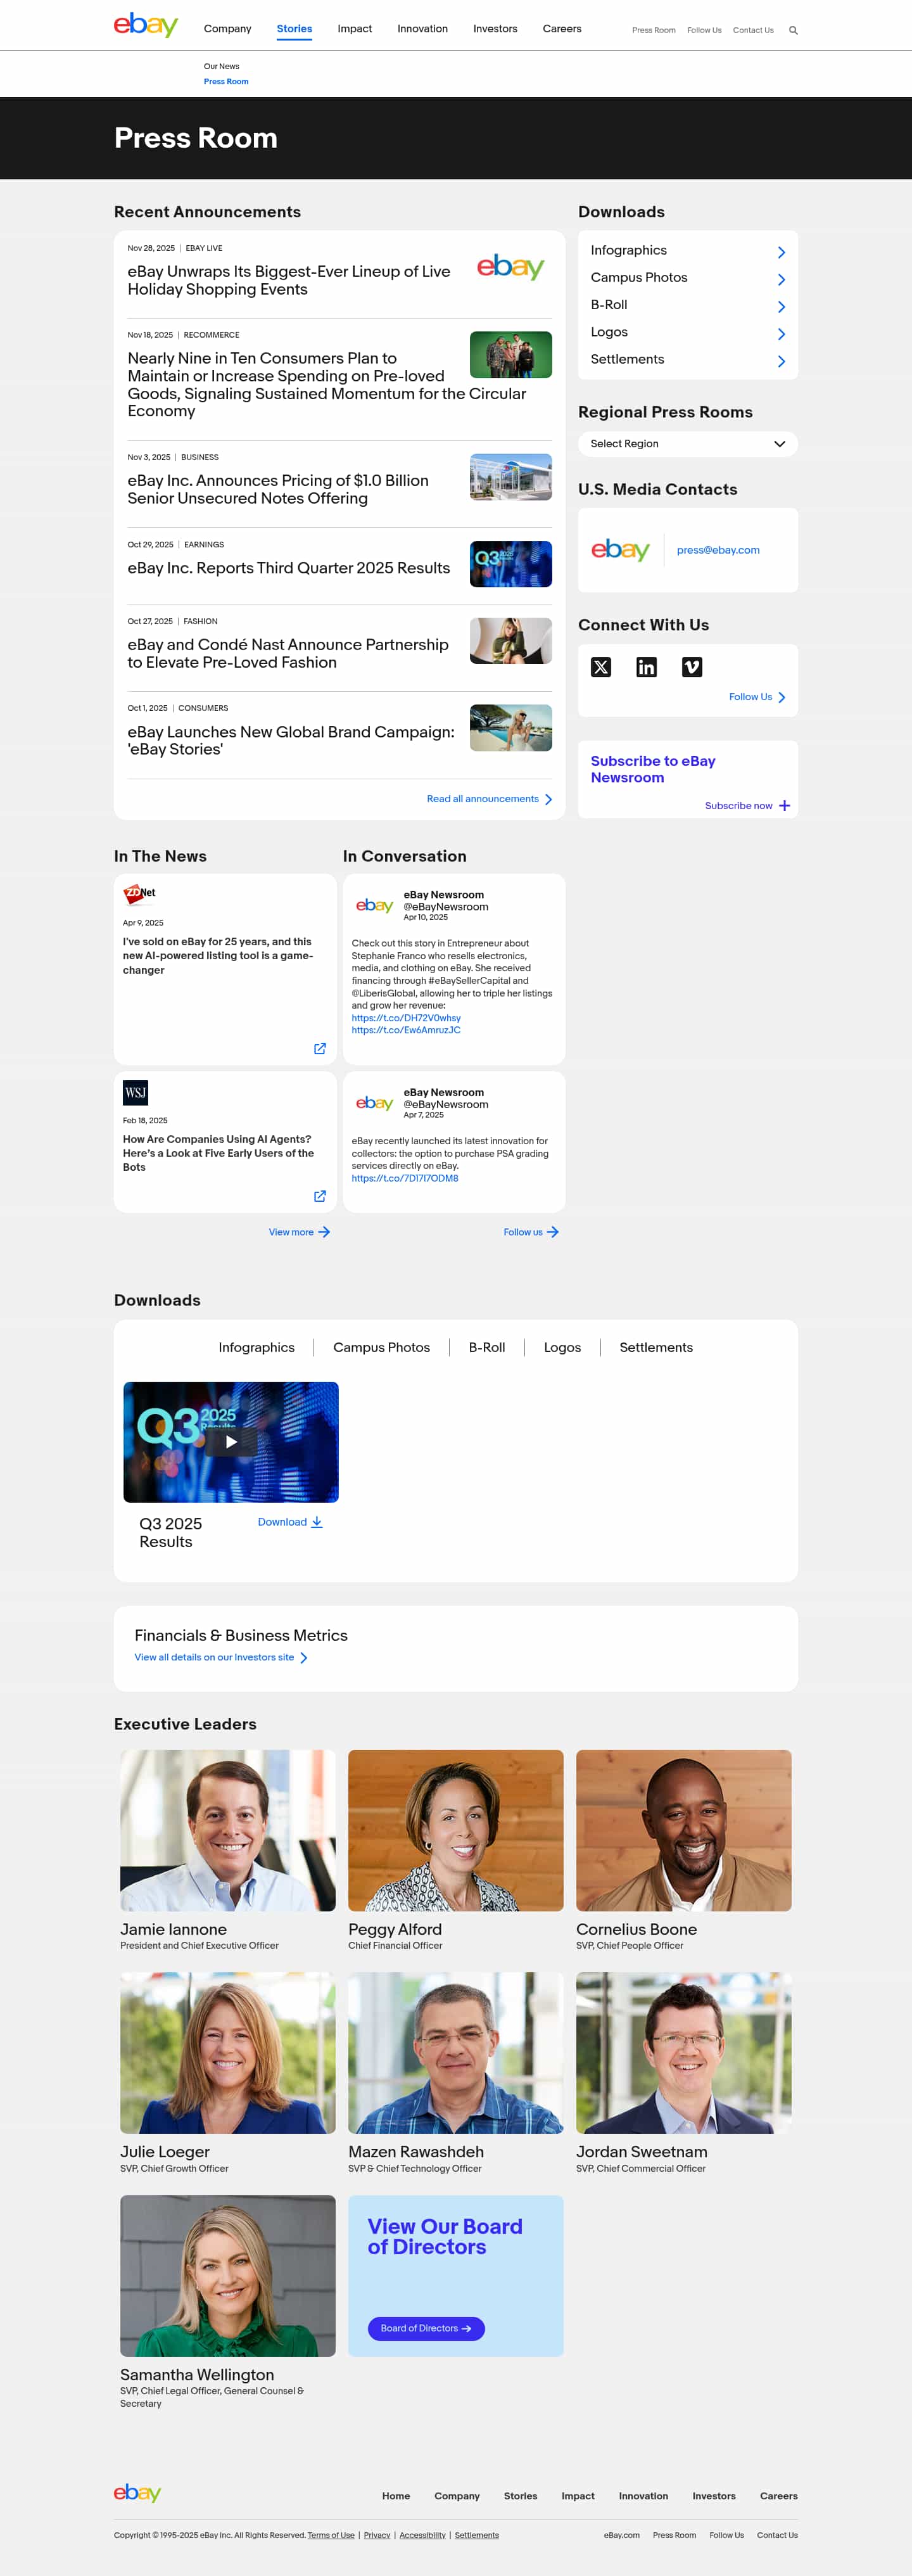This screenshot has width=912, height=2576.
Task: Open the search magnifier icon in header
Action: 793,31
